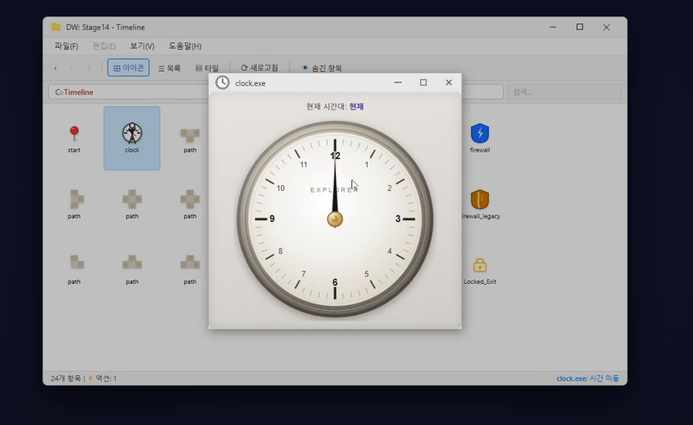
Task: Open the start pin icon
Action: click(x=74, y=133)
